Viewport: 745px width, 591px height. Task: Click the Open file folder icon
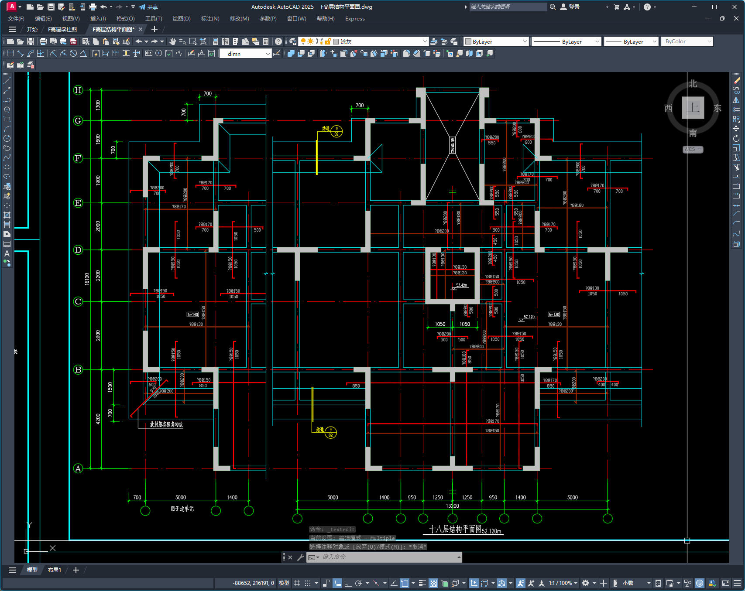pyautogui.click(x=21, y=41)
